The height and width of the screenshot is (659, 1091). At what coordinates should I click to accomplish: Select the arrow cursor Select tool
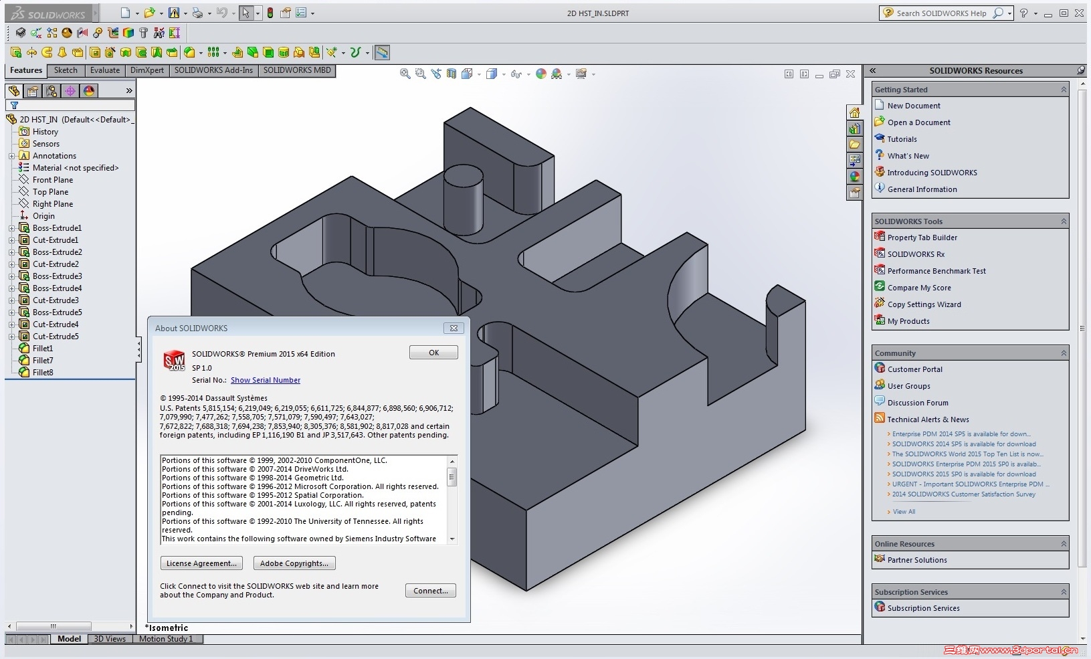pos(246,13)
